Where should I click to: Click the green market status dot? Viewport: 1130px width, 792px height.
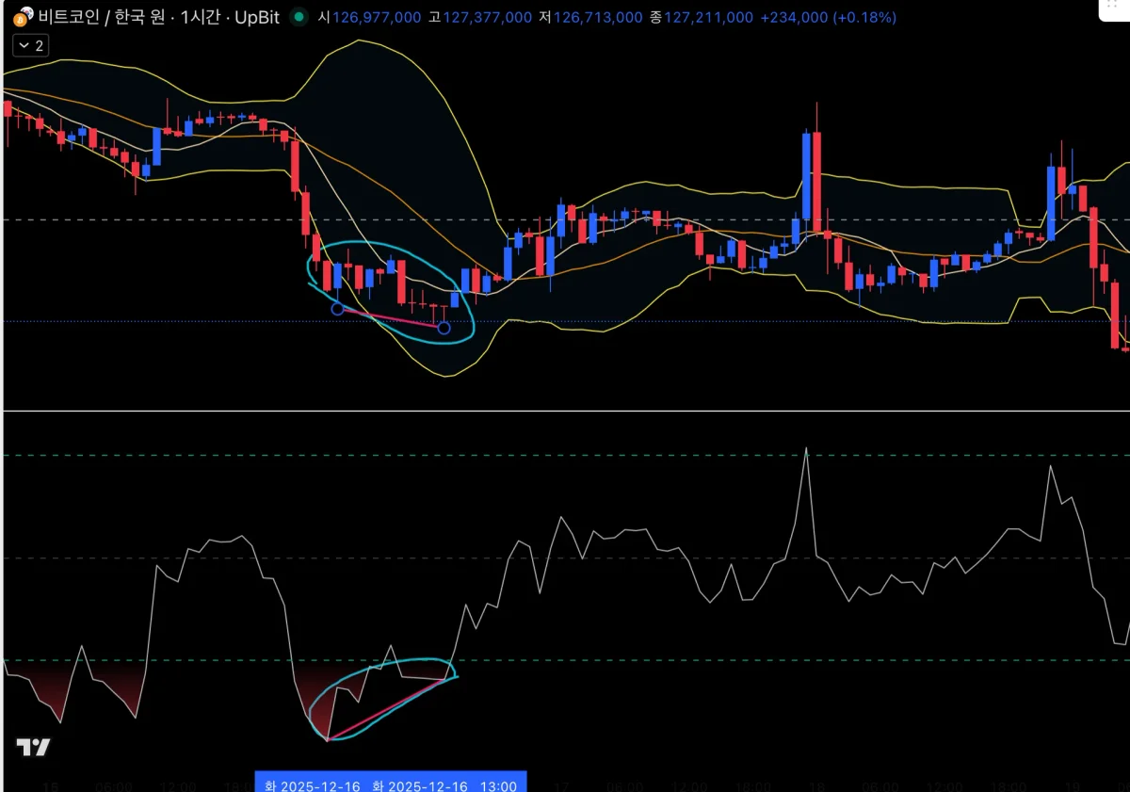pos(299,17)
